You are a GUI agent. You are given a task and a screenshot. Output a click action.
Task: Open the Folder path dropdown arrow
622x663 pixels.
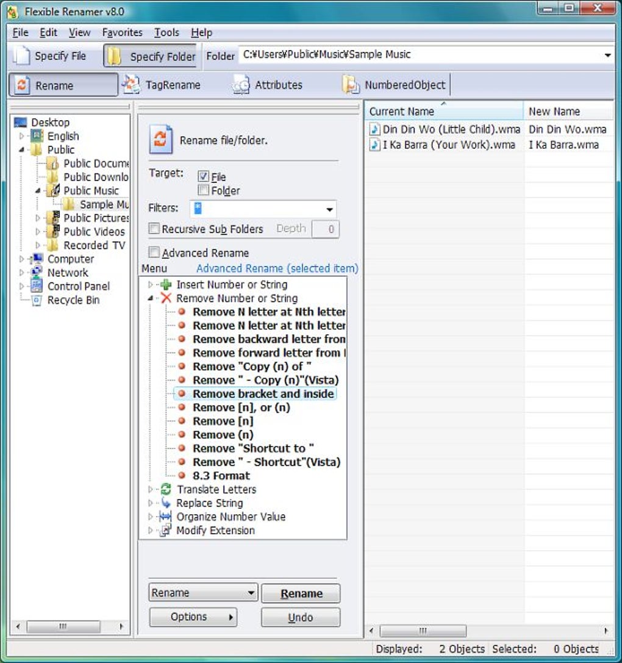click(x=607, y=56)
